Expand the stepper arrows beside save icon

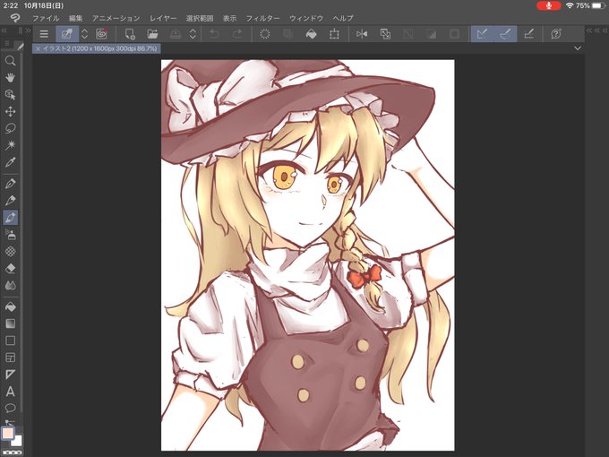coord(193,34)
